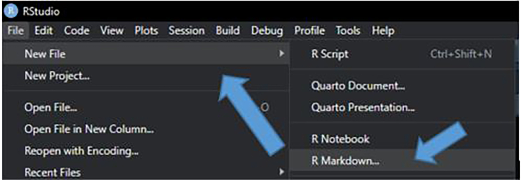Open the Profile menu
The height and width of the screenshot is (180, 521).
309,31
